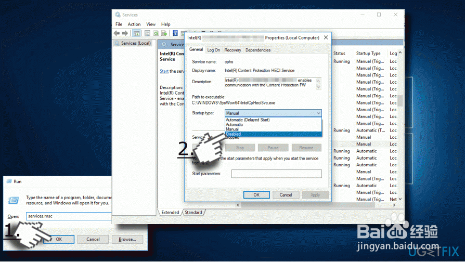Viewport: 465px width, 262px height.
Task: Click the 'Net' log on cell
Action: pyautogui.click(x=393, y=199)
